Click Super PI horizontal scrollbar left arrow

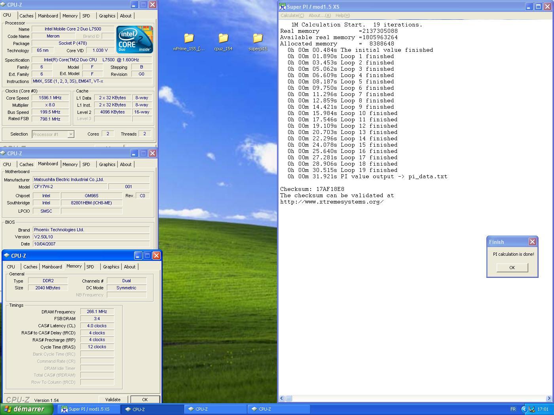pos(282,398)
